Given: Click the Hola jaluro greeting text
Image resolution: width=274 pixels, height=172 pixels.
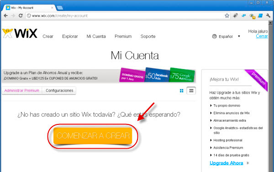Looking at the screenshot, I should coord(258,31).
